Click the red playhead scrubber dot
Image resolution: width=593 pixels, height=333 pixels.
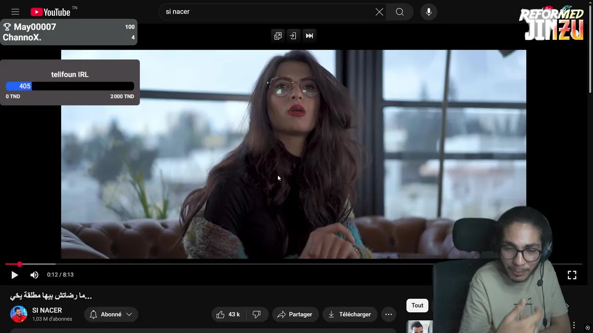pyautogui.click(x=19, y=265)
